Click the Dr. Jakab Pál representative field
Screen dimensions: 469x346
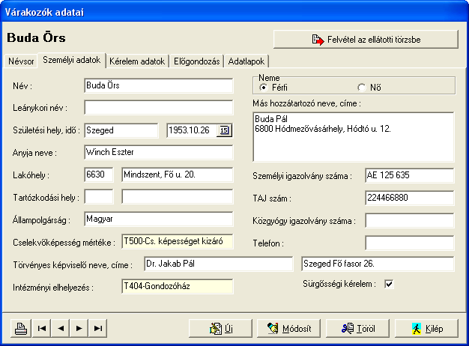(218, 264)
